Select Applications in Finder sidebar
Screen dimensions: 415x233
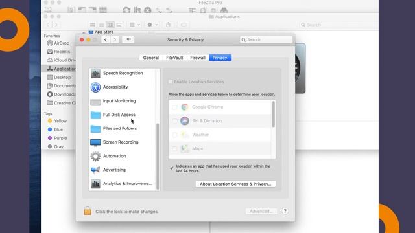pyautogui.click(x=61, y=69)
